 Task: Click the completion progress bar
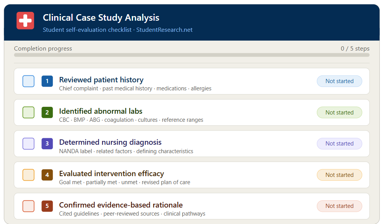point(192,55)
